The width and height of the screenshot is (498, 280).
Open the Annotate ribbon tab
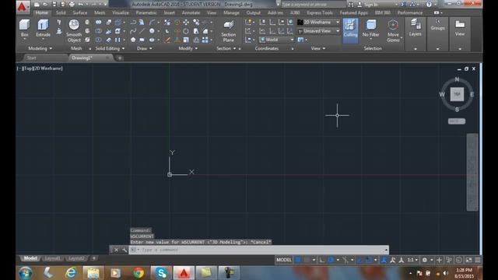(x=191, y=12)
